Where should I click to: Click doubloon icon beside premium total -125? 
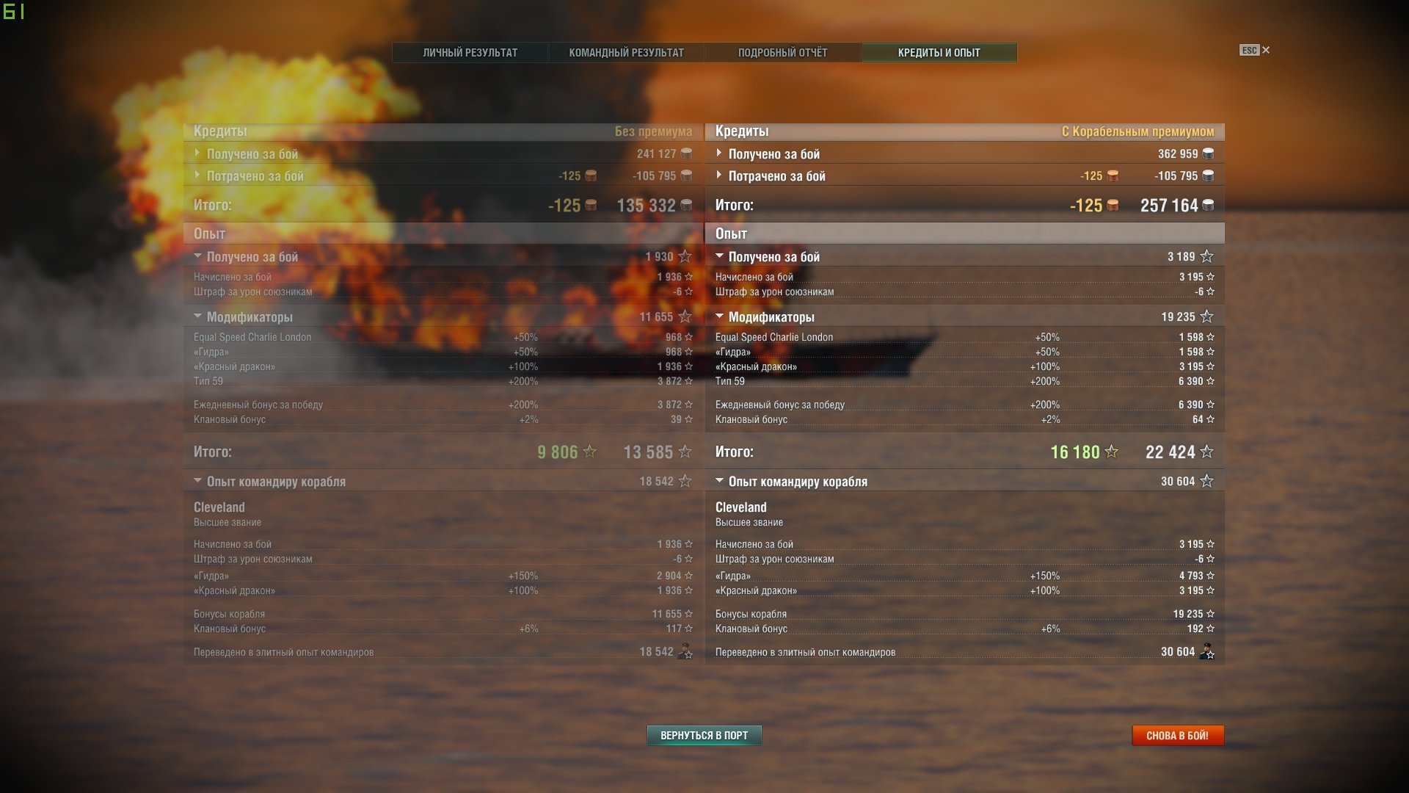pos(1113,206)
